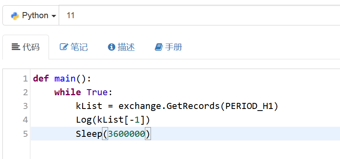
Task: Switch to the 代码 tab
Action: [25, 47]
